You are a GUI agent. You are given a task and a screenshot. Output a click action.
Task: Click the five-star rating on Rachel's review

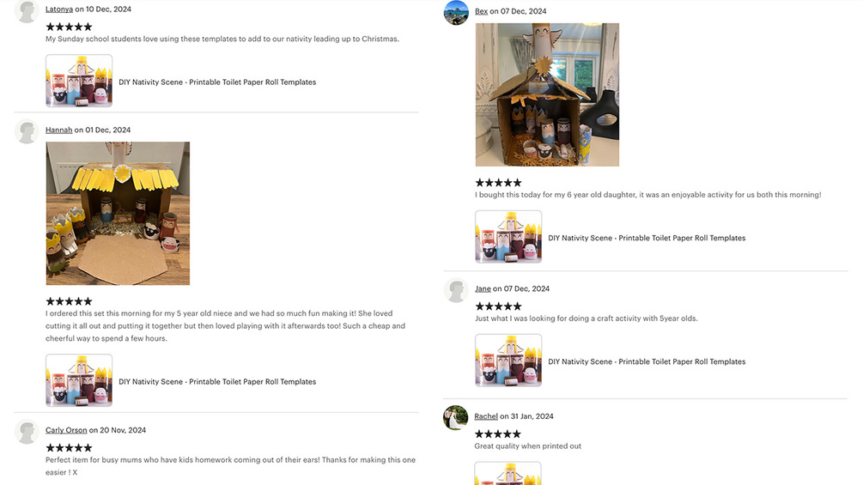(497, 433)
